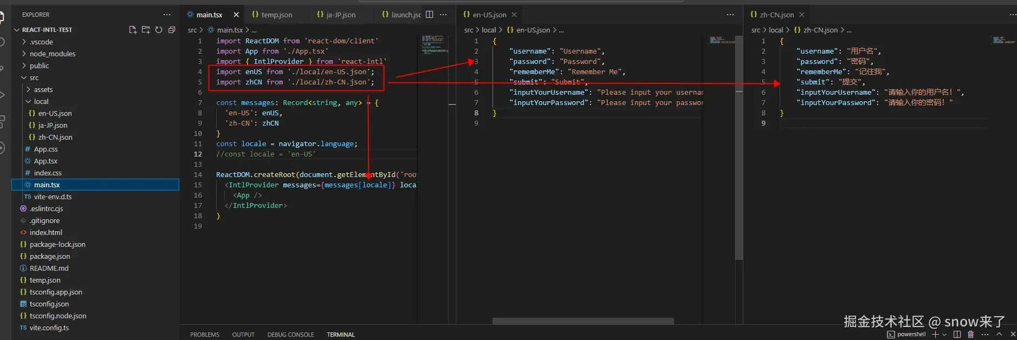The image size is (1017, 340).
Task: Open more actions for main.tsx editor group
Action: (443, 15)
